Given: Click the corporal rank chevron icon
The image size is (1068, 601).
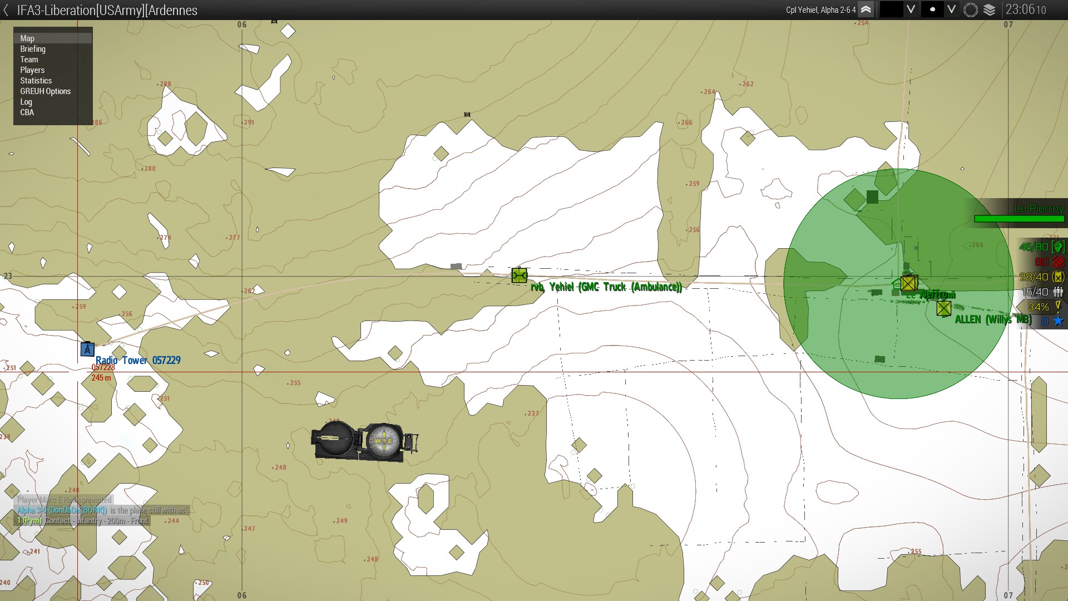Looking at the screenshot, I should tap(866, 9).
